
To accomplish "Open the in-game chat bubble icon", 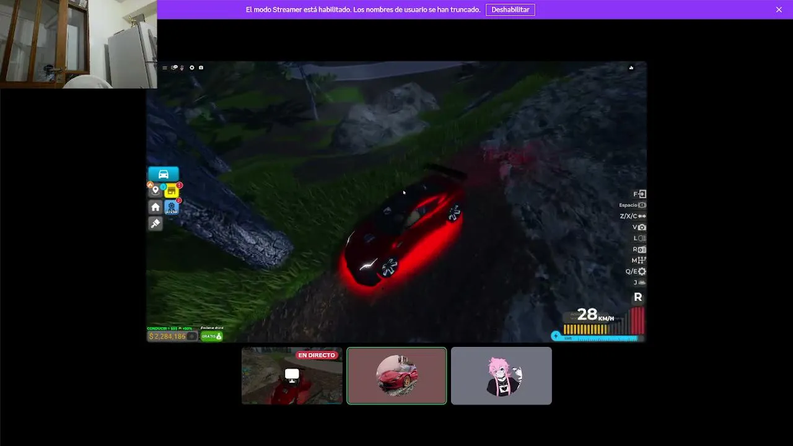I will 174,68.
